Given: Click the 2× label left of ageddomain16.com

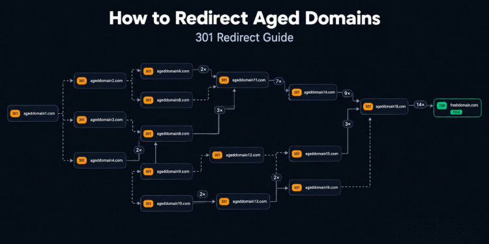Looking at the screenshot, I should click(276, 178).
